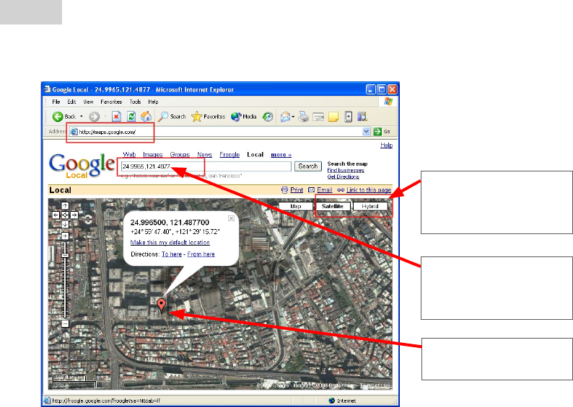Click the Google Local Search button
This screenshot has height=407, width=573.
tap(308, 166)
